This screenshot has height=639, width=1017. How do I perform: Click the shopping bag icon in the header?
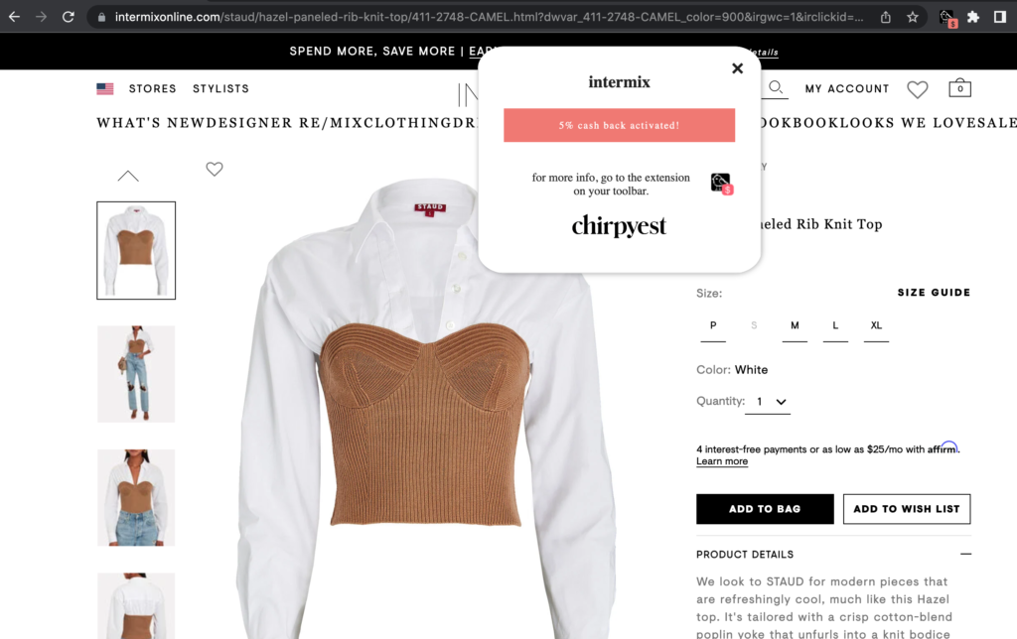click(x=959, y=88)
